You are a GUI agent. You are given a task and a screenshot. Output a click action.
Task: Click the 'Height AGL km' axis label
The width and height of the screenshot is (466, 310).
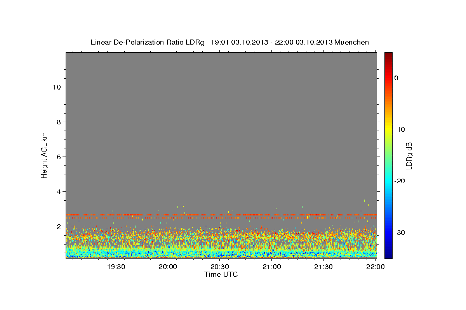(x=45, y=155)
